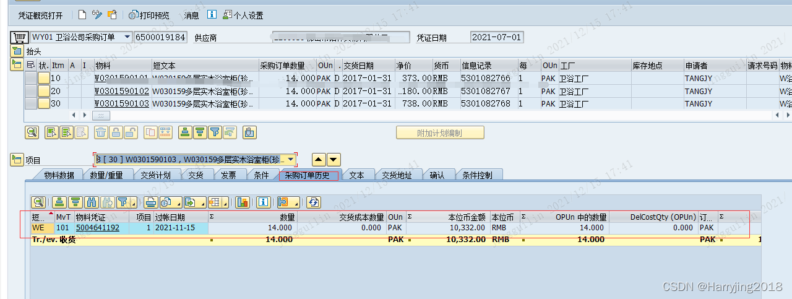Click the blue info help icon in top toolbar
792x299 pixels.
[212, 15]
